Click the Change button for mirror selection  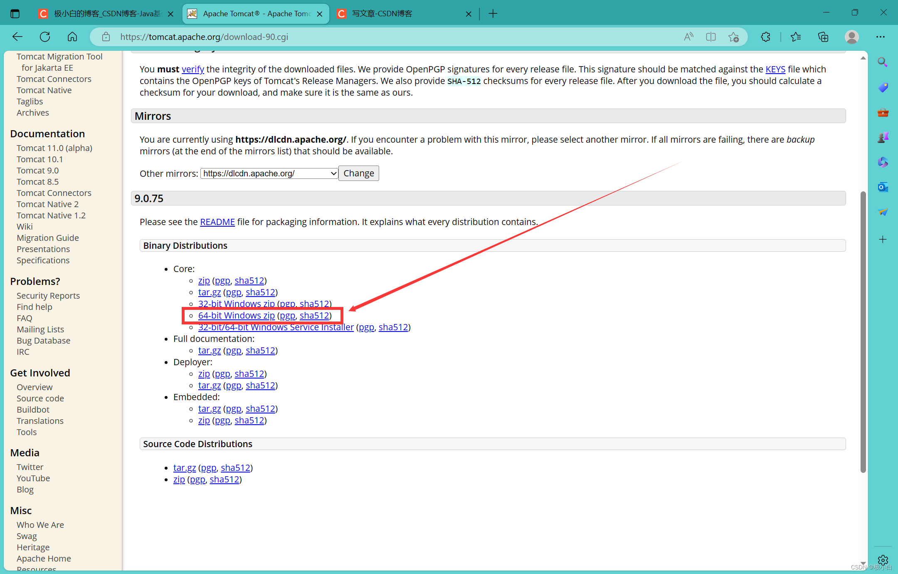coord(358,173)
